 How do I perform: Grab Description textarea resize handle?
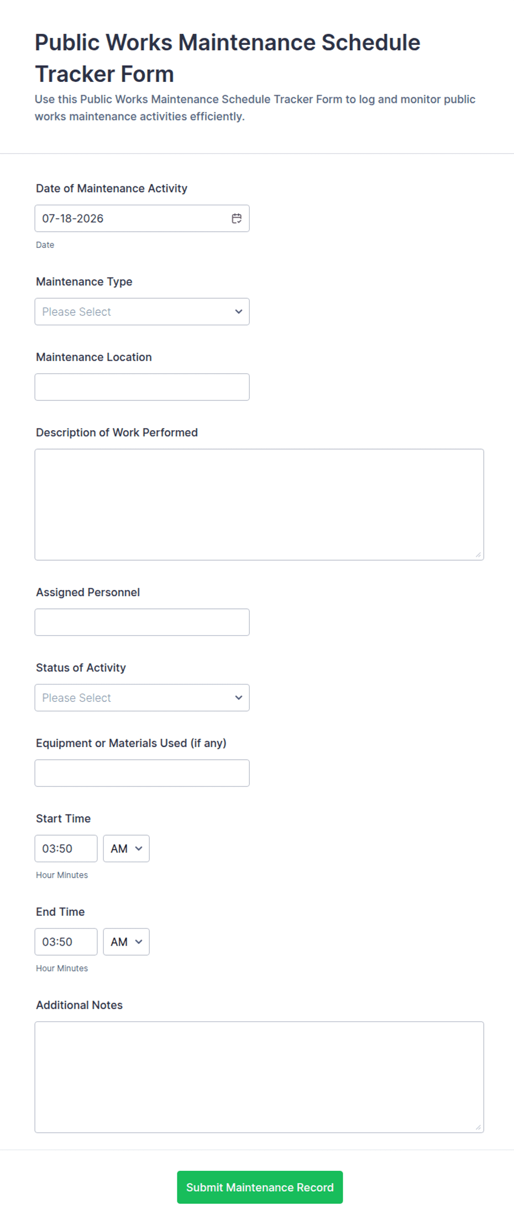click(x=478, y=555)
